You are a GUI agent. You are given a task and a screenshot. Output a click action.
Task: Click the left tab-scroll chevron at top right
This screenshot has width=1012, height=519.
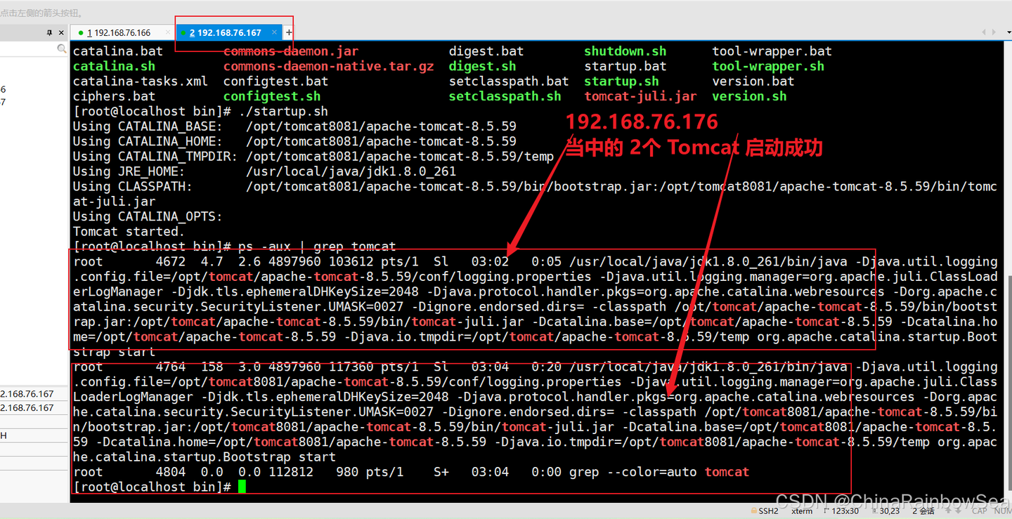(x=984, y=32)
